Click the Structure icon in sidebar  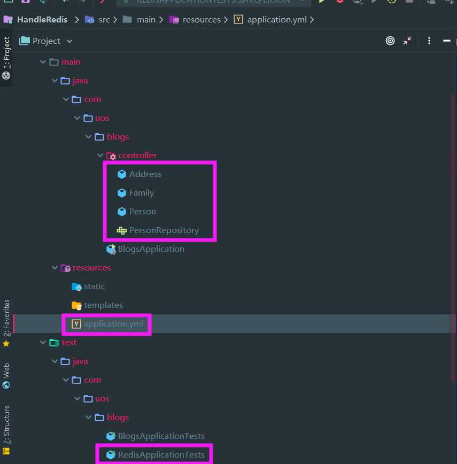6,451
